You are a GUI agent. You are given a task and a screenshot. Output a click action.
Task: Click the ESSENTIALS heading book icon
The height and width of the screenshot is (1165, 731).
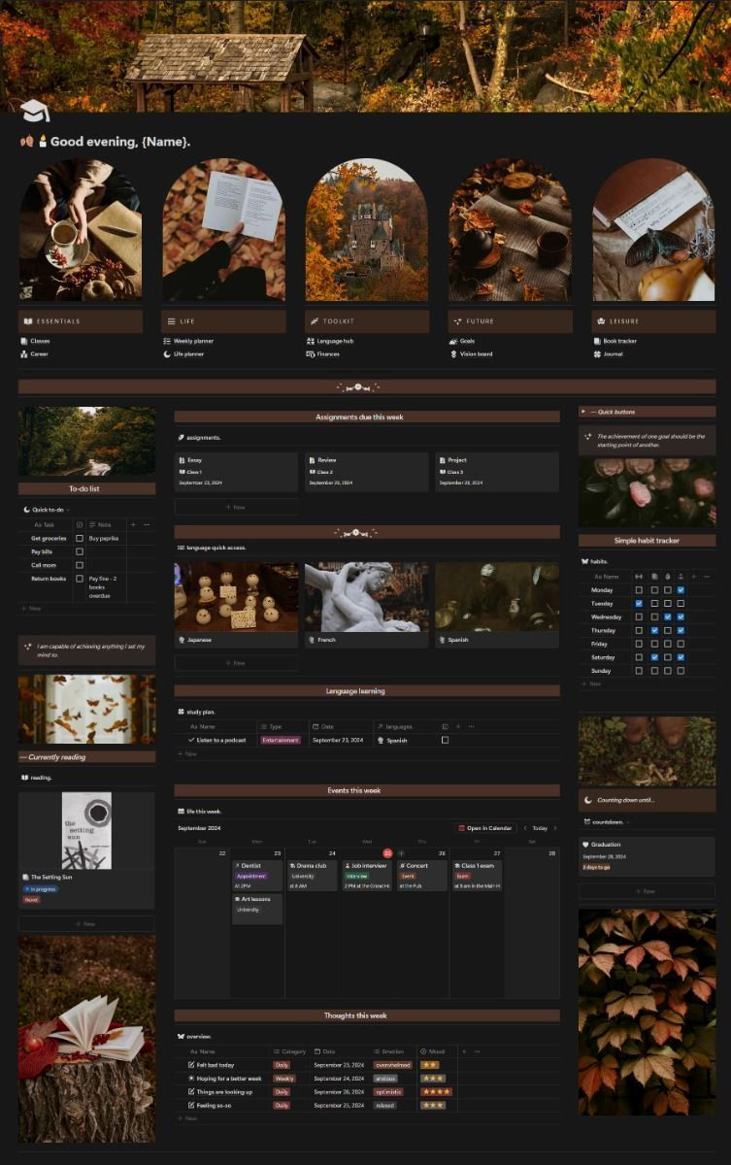coord(29,321)
